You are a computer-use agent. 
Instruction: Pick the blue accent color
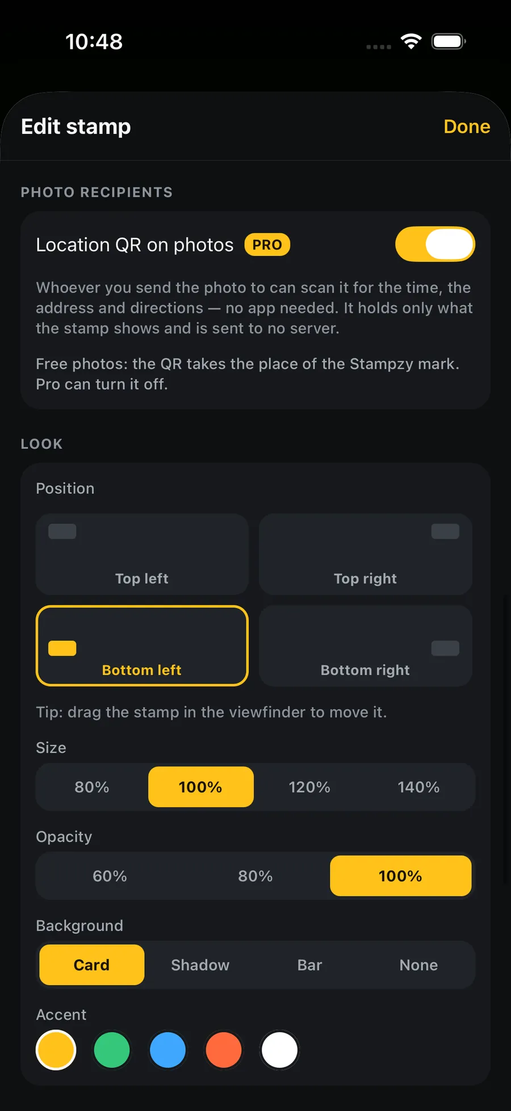(x=167, y=1050)
